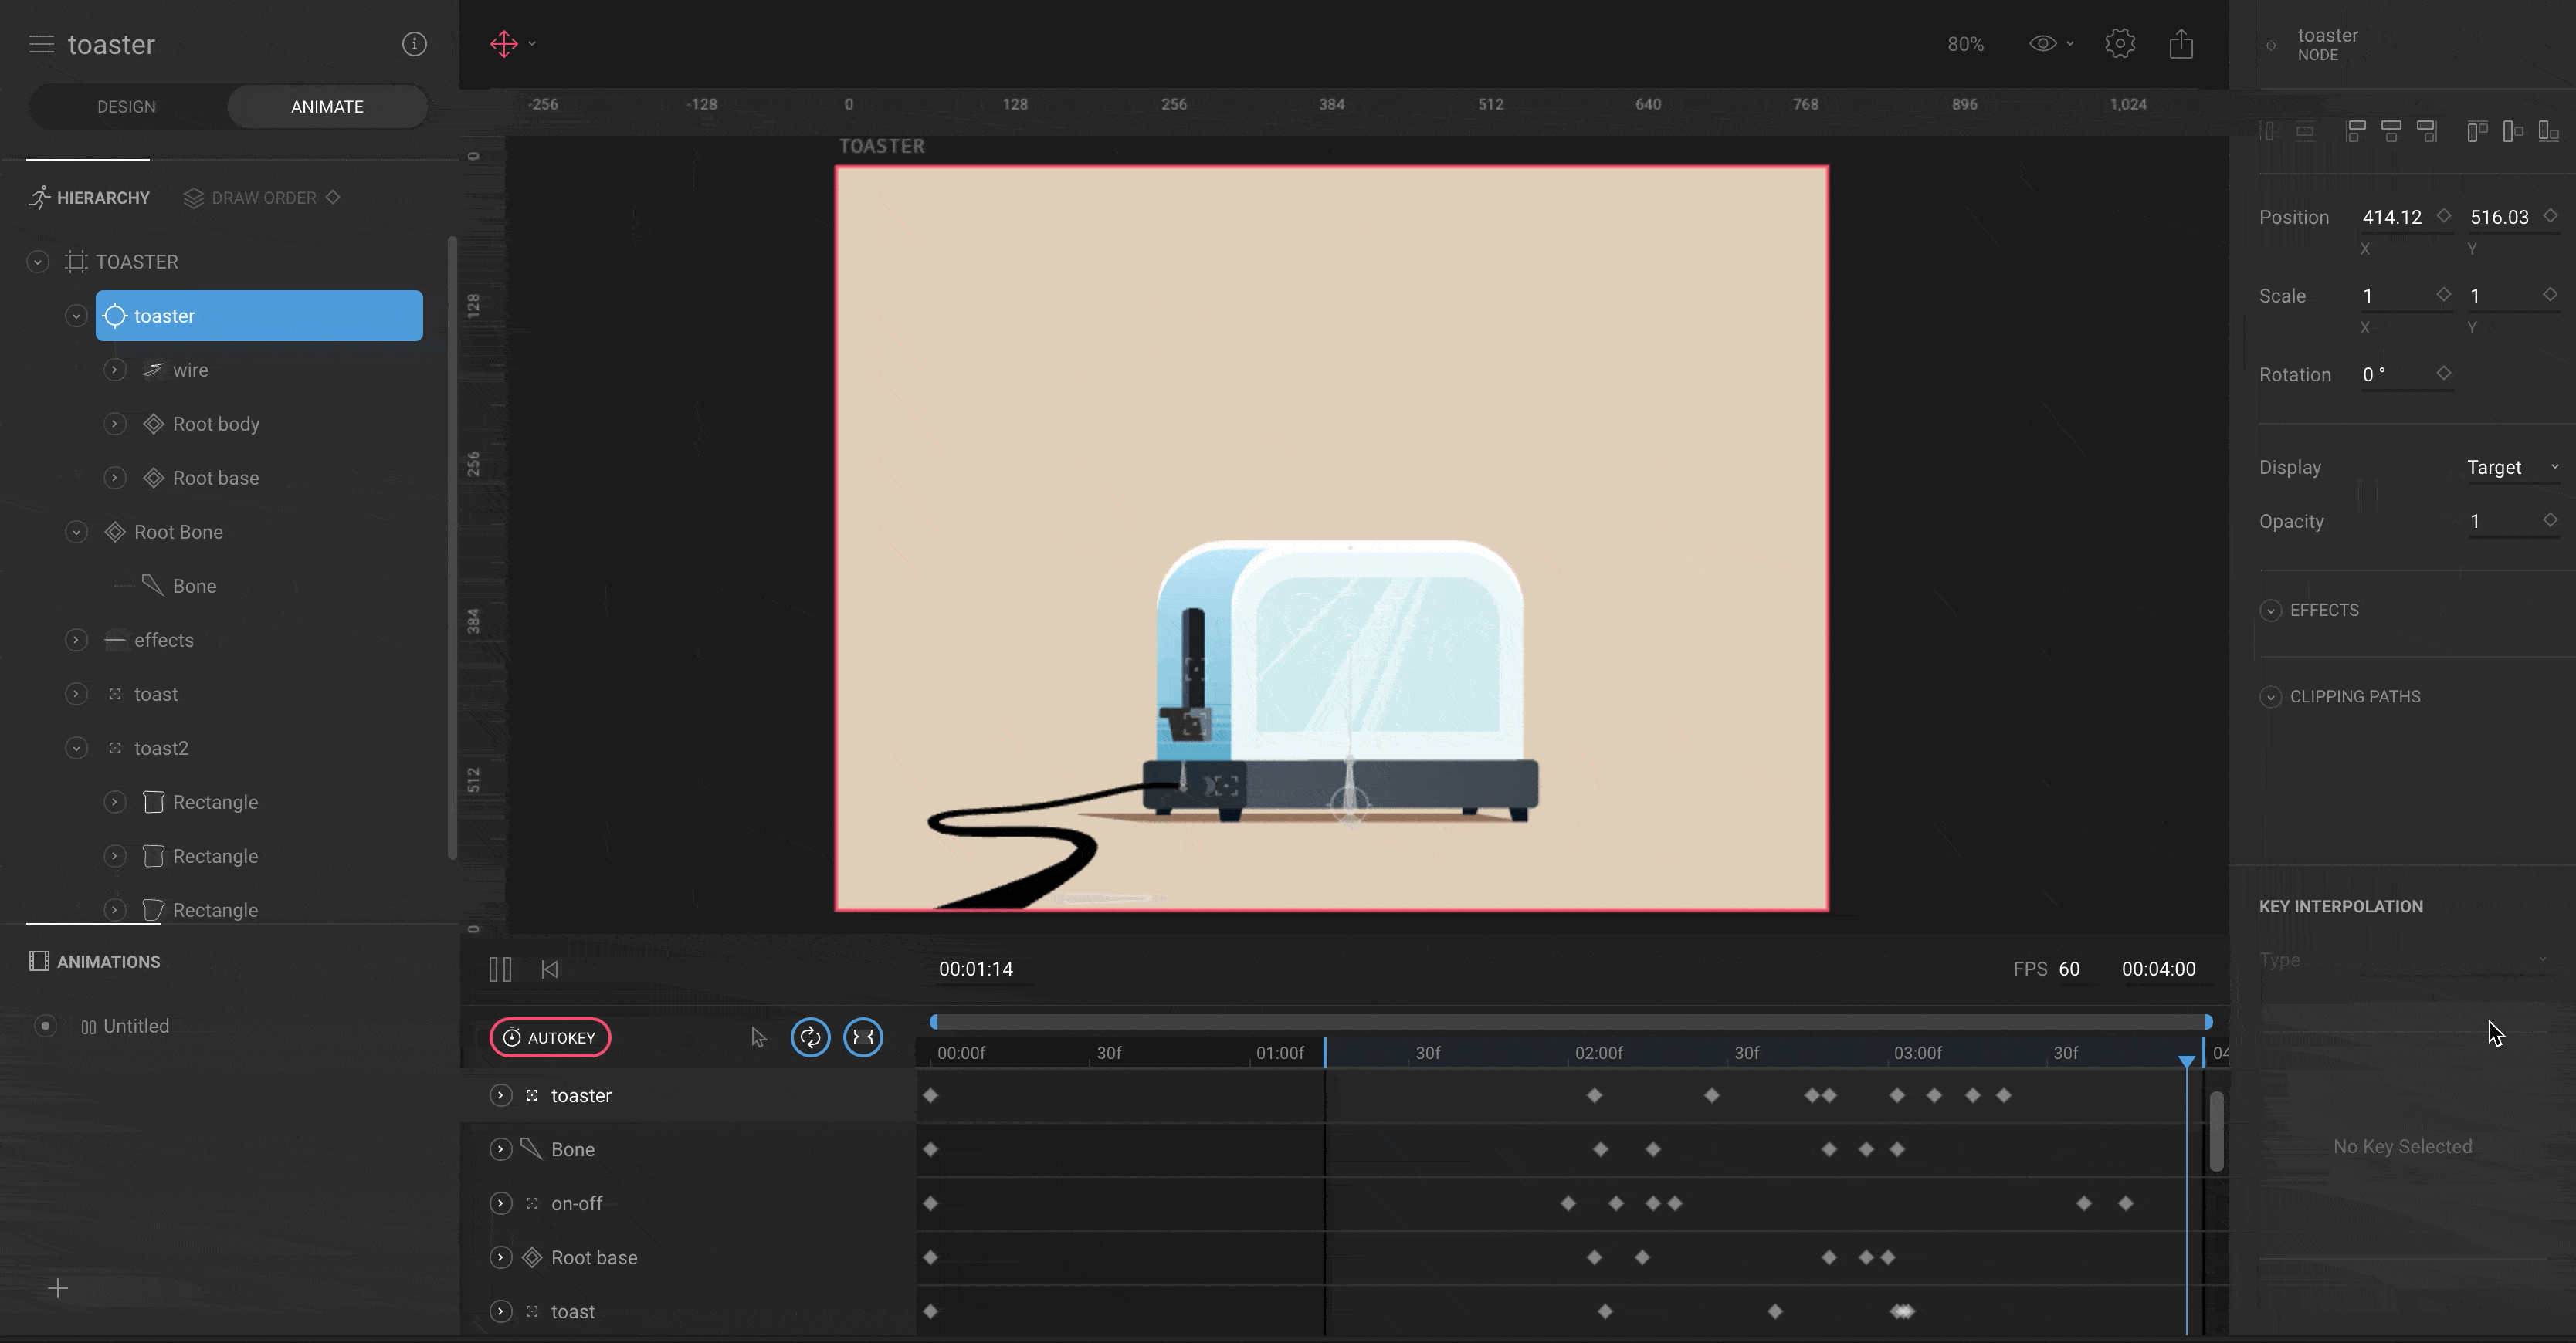
Task: Expand the CLIPPING PATHS section
Action: click(2270, 696)
